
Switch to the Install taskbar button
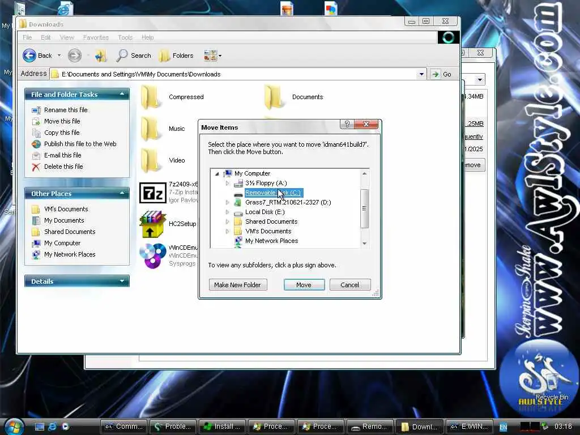(x=222, y=427)
